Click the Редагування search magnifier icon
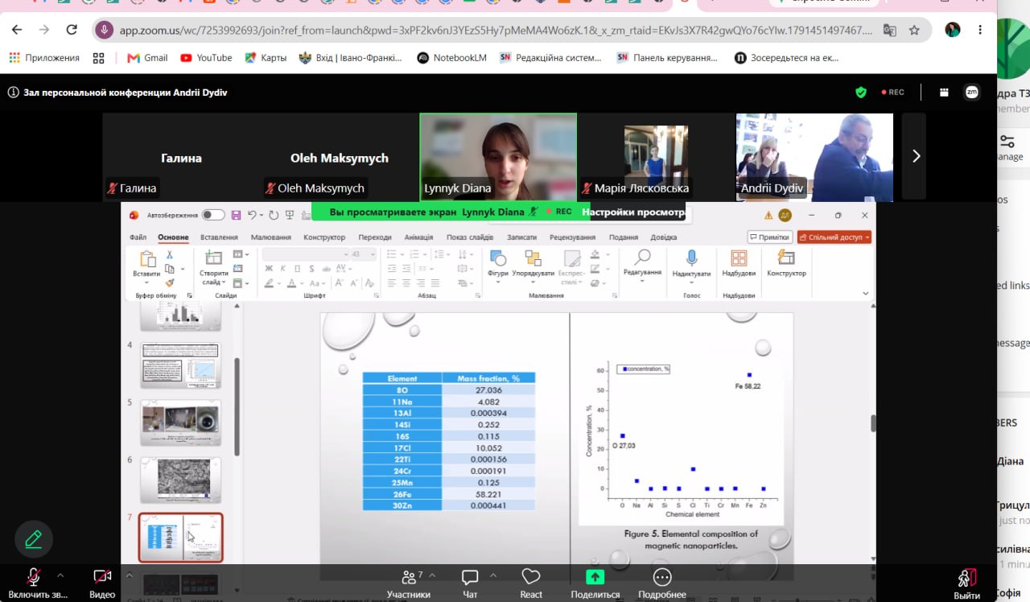The height and width of the screenshot is (602, 1030). [642, 258]
